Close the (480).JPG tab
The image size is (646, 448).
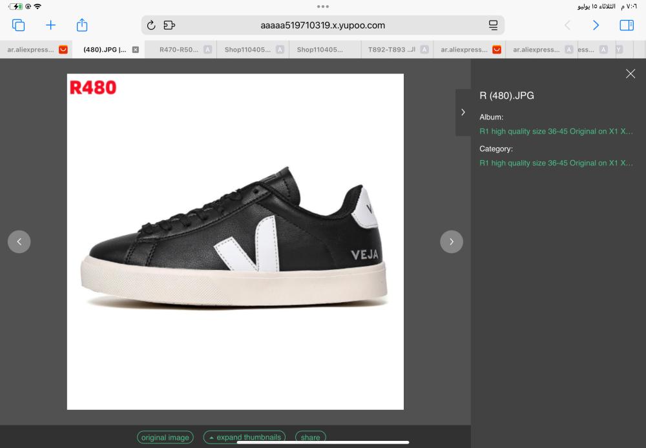click(136, 50)
